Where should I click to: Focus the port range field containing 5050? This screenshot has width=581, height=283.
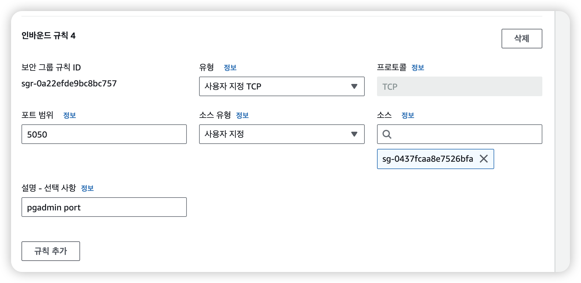(104, 134)
